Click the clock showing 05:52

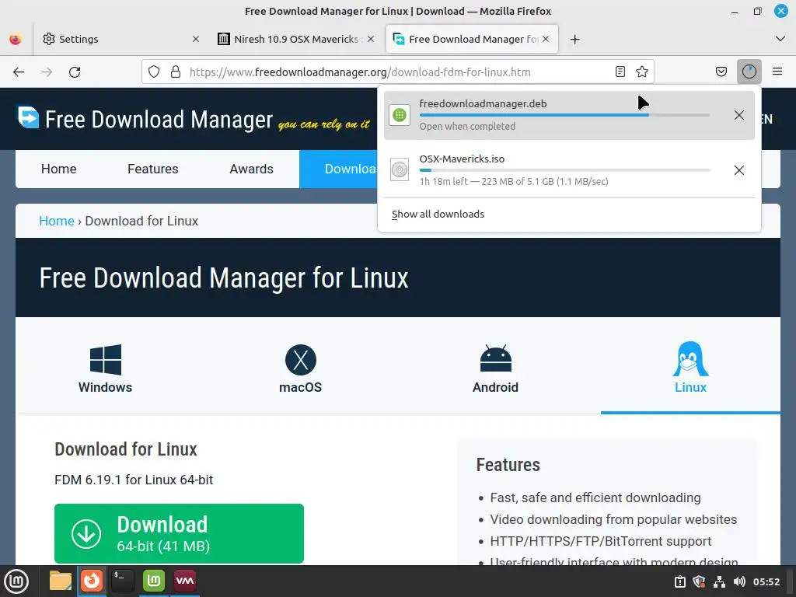(766, 581)
